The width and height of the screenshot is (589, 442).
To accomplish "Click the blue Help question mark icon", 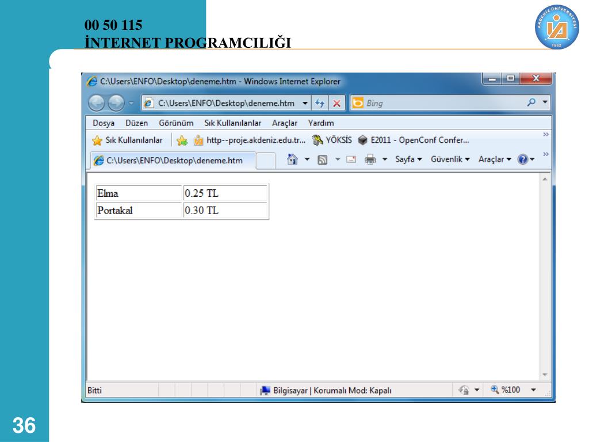I will coord(522,159).
